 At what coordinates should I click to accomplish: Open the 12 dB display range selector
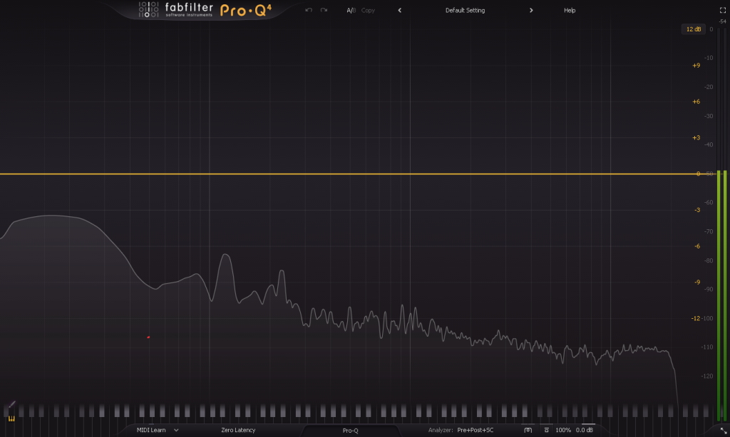point(693,28)
